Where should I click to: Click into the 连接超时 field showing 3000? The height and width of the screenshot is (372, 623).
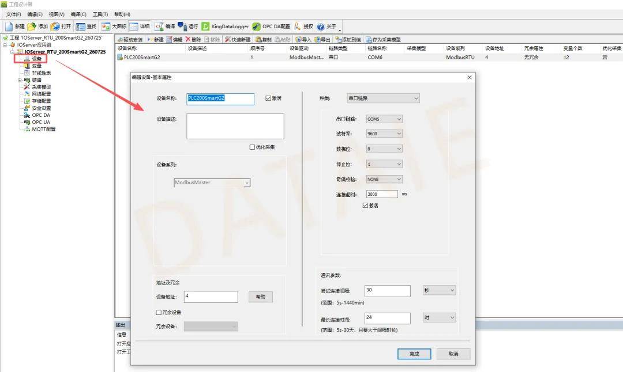click(x=382, y=194)
